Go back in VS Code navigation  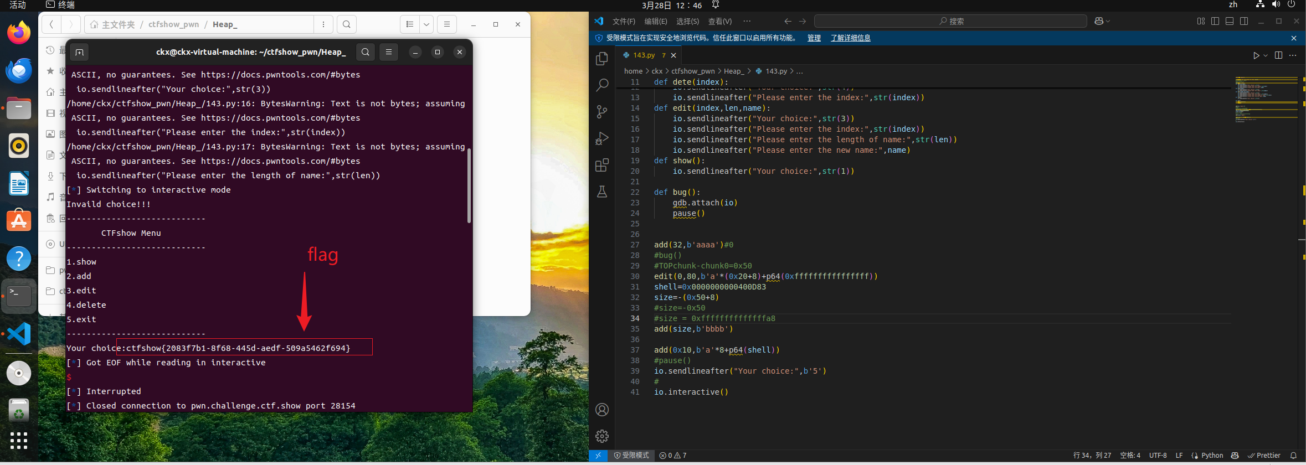[788, 21]
